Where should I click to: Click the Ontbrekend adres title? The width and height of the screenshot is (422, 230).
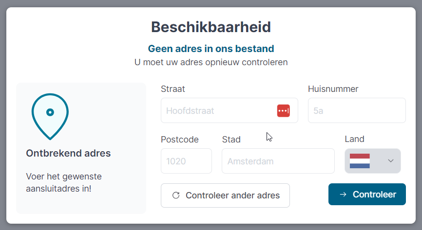coord(68,154)
